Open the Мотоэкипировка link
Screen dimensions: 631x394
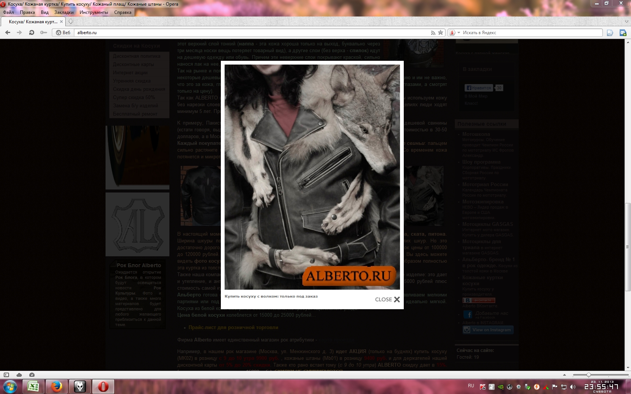click(483, 202)
